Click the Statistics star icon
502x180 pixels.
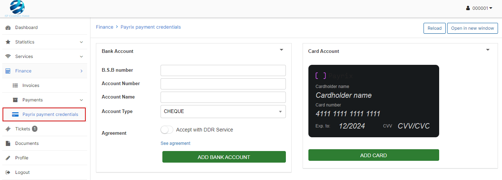tap(8, 42)
